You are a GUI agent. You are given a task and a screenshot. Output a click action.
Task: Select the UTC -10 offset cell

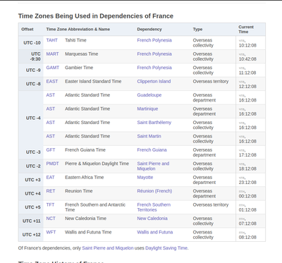(31, 43)
